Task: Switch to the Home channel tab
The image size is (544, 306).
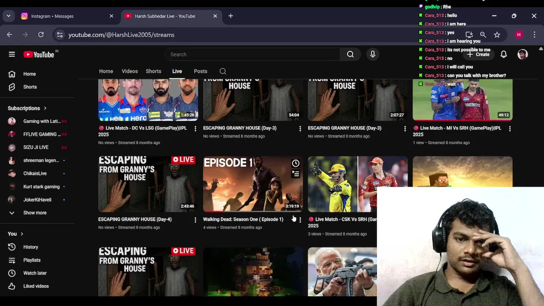Action: [x=106, y=71]
